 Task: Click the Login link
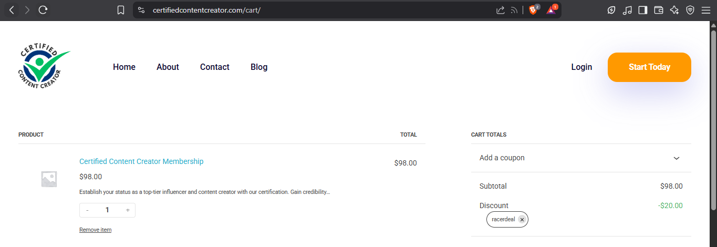point(581,67)
